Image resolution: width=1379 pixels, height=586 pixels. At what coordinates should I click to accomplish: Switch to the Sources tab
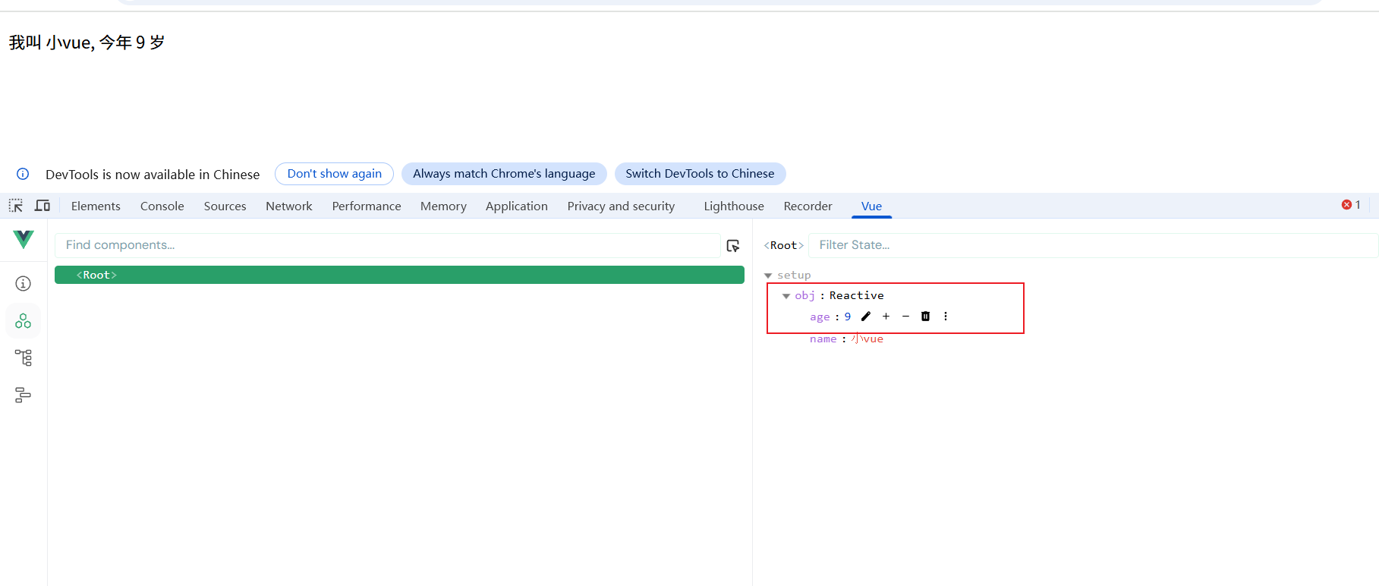tap(225, 206)
